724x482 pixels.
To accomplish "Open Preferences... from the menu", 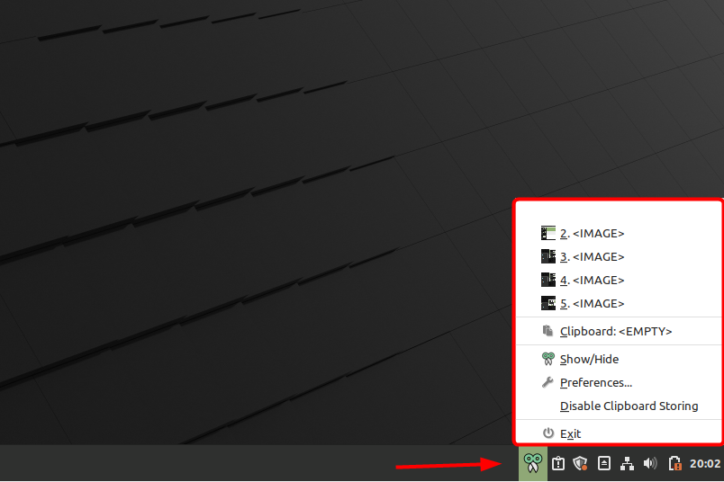I will point(619,382).
